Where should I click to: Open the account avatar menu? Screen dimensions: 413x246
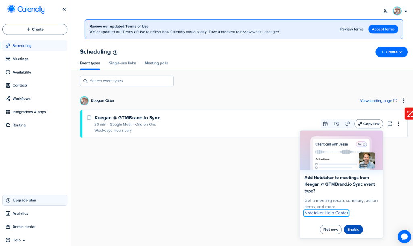[x=400, y=11]
